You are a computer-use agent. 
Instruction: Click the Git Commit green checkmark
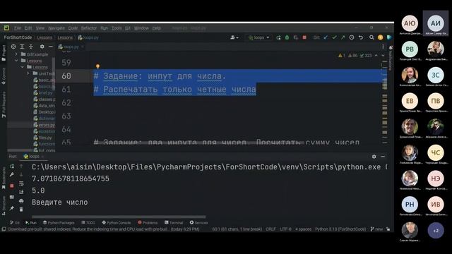click(x=334, y=37)
